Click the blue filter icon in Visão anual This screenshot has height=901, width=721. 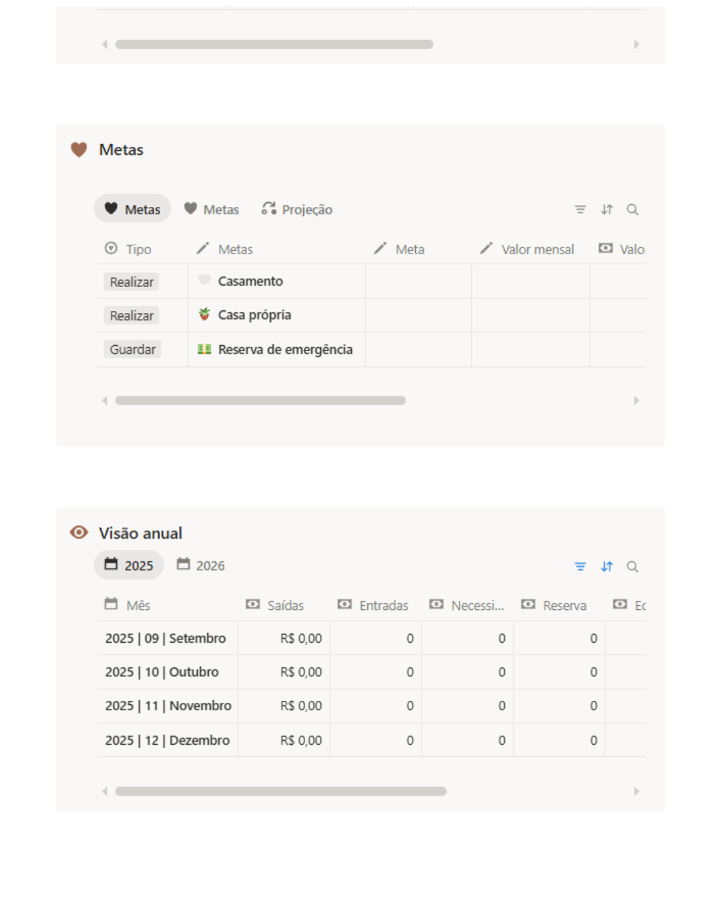(x=580, y=567)
